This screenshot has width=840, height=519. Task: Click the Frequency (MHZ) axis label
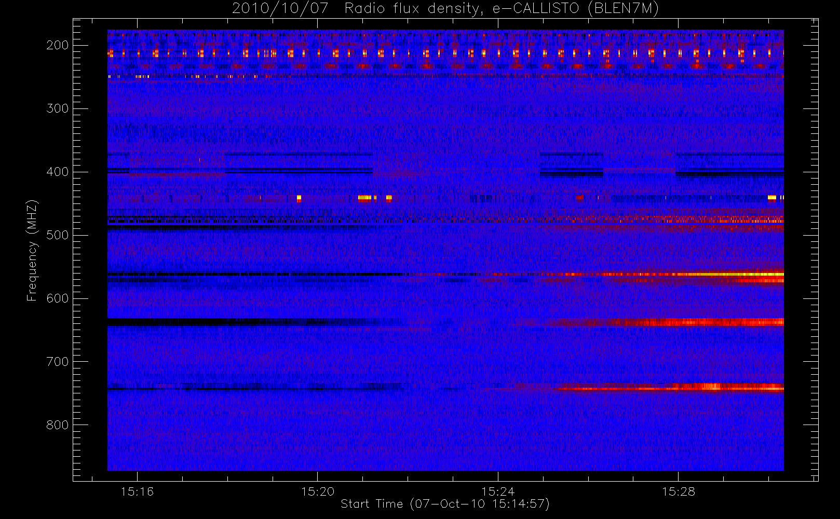click(32, 250)
